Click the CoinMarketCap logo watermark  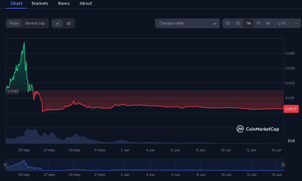pos(258,129)
